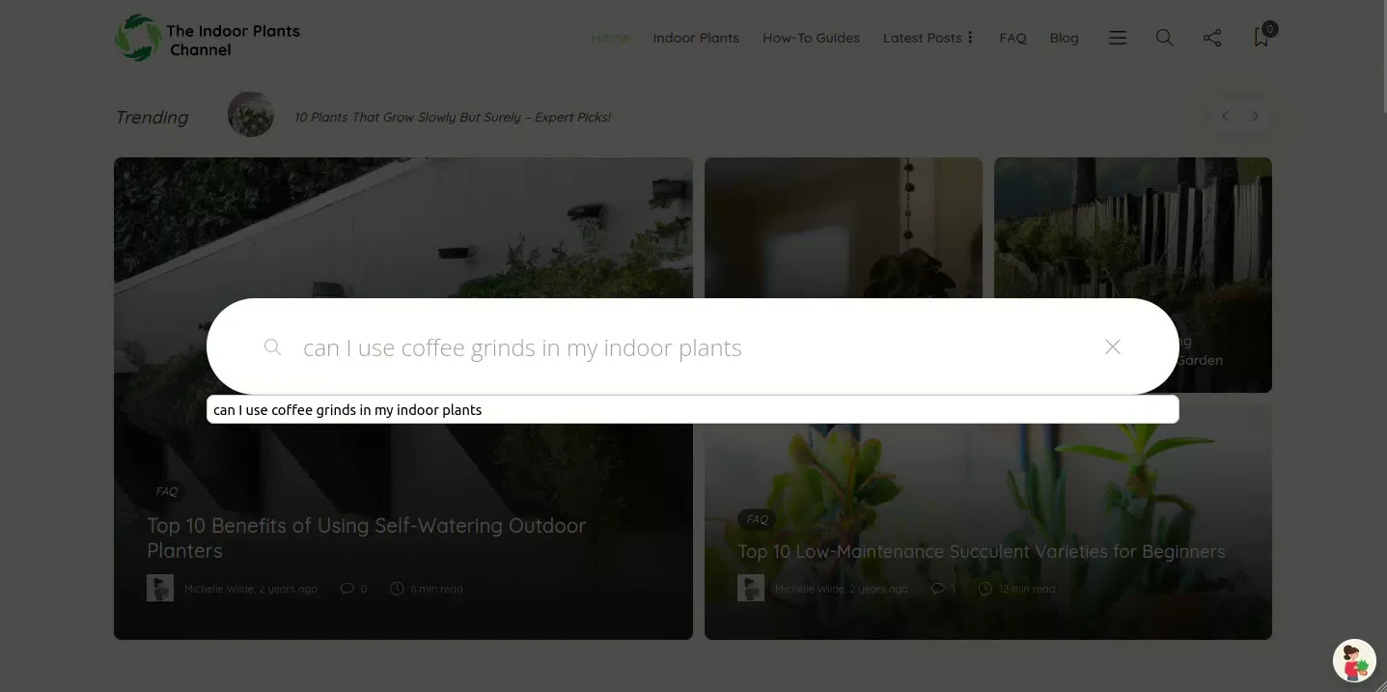Click FAQ tag on Self-Watering Planters card
The image size is (1387, 692).
tap(167, 491)
